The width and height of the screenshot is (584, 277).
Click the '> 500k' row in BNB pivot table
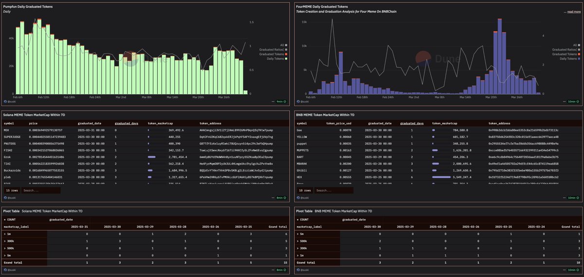pos(438,241)
